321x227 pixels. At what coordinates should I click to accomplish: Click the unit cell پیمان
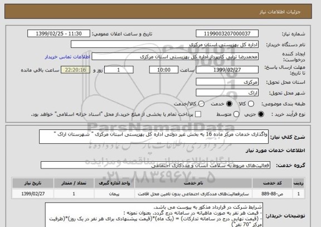point(114,194)
